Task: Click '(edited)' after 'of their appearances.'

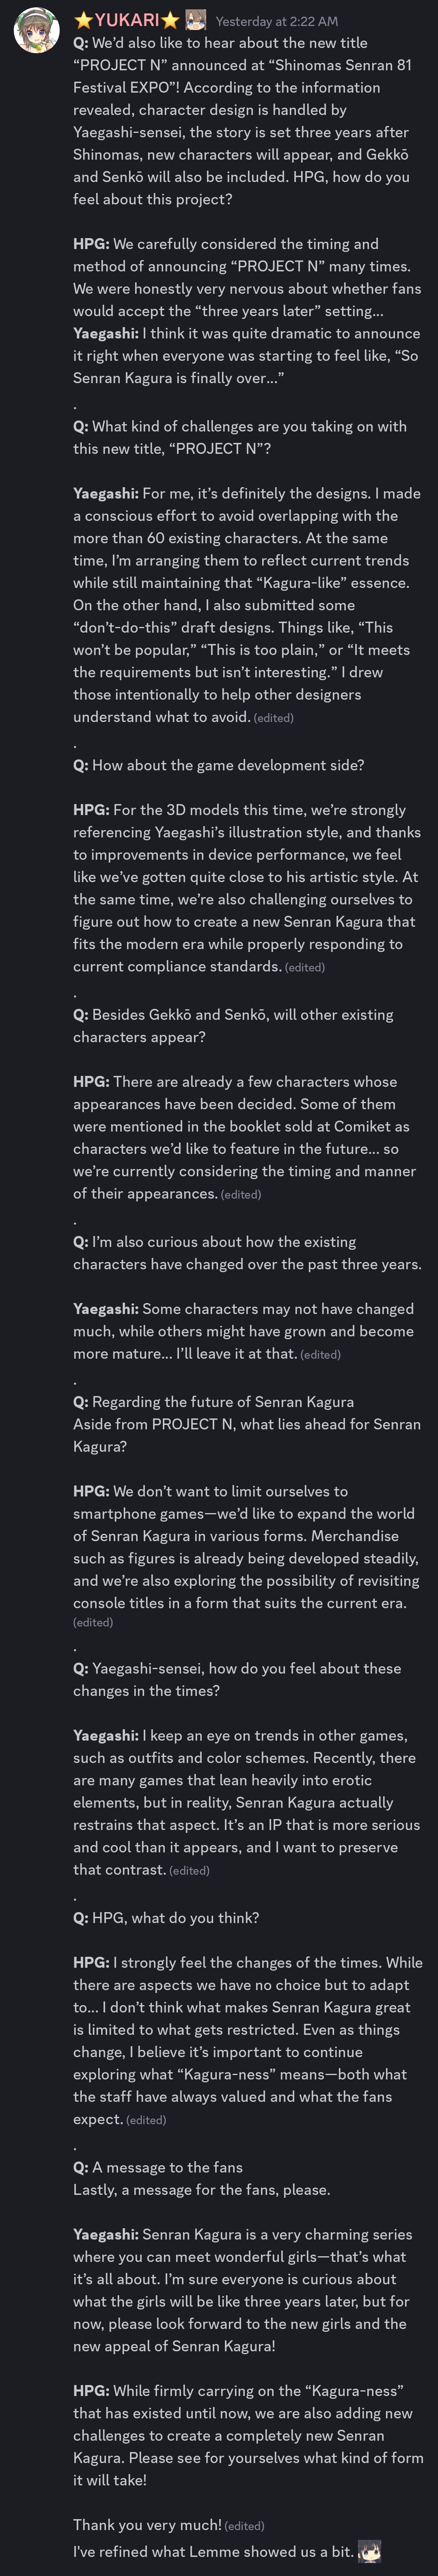Action: click(241, 1194)
